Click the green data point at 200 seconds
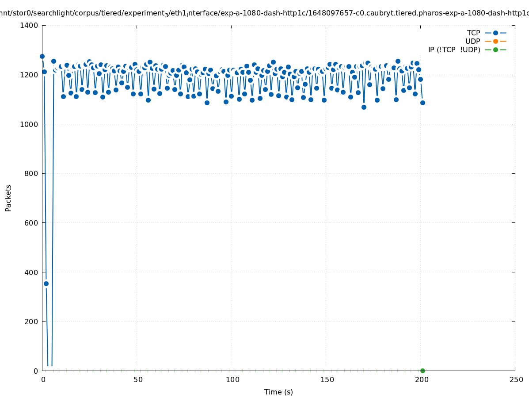 click(x=422, y=371)
